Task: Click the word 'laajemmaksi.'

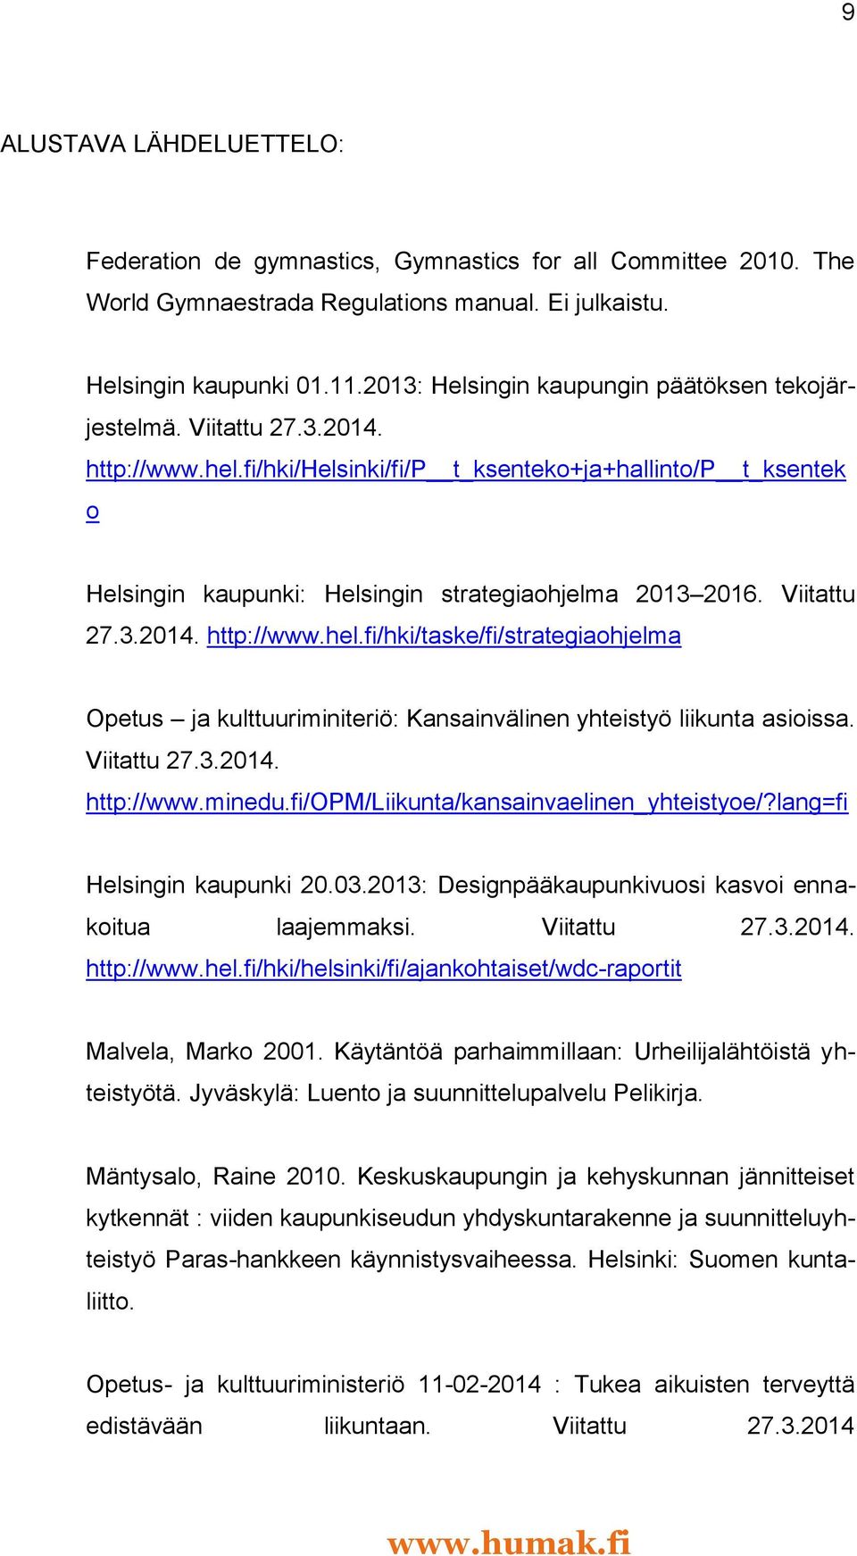Action: coord(345,927)
